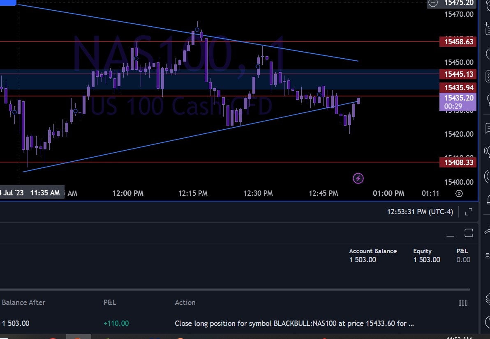Open the chat bubble icon in right sidebar
Image resolution: width=490 pixels, height=339 pixels.
[487, 128]
